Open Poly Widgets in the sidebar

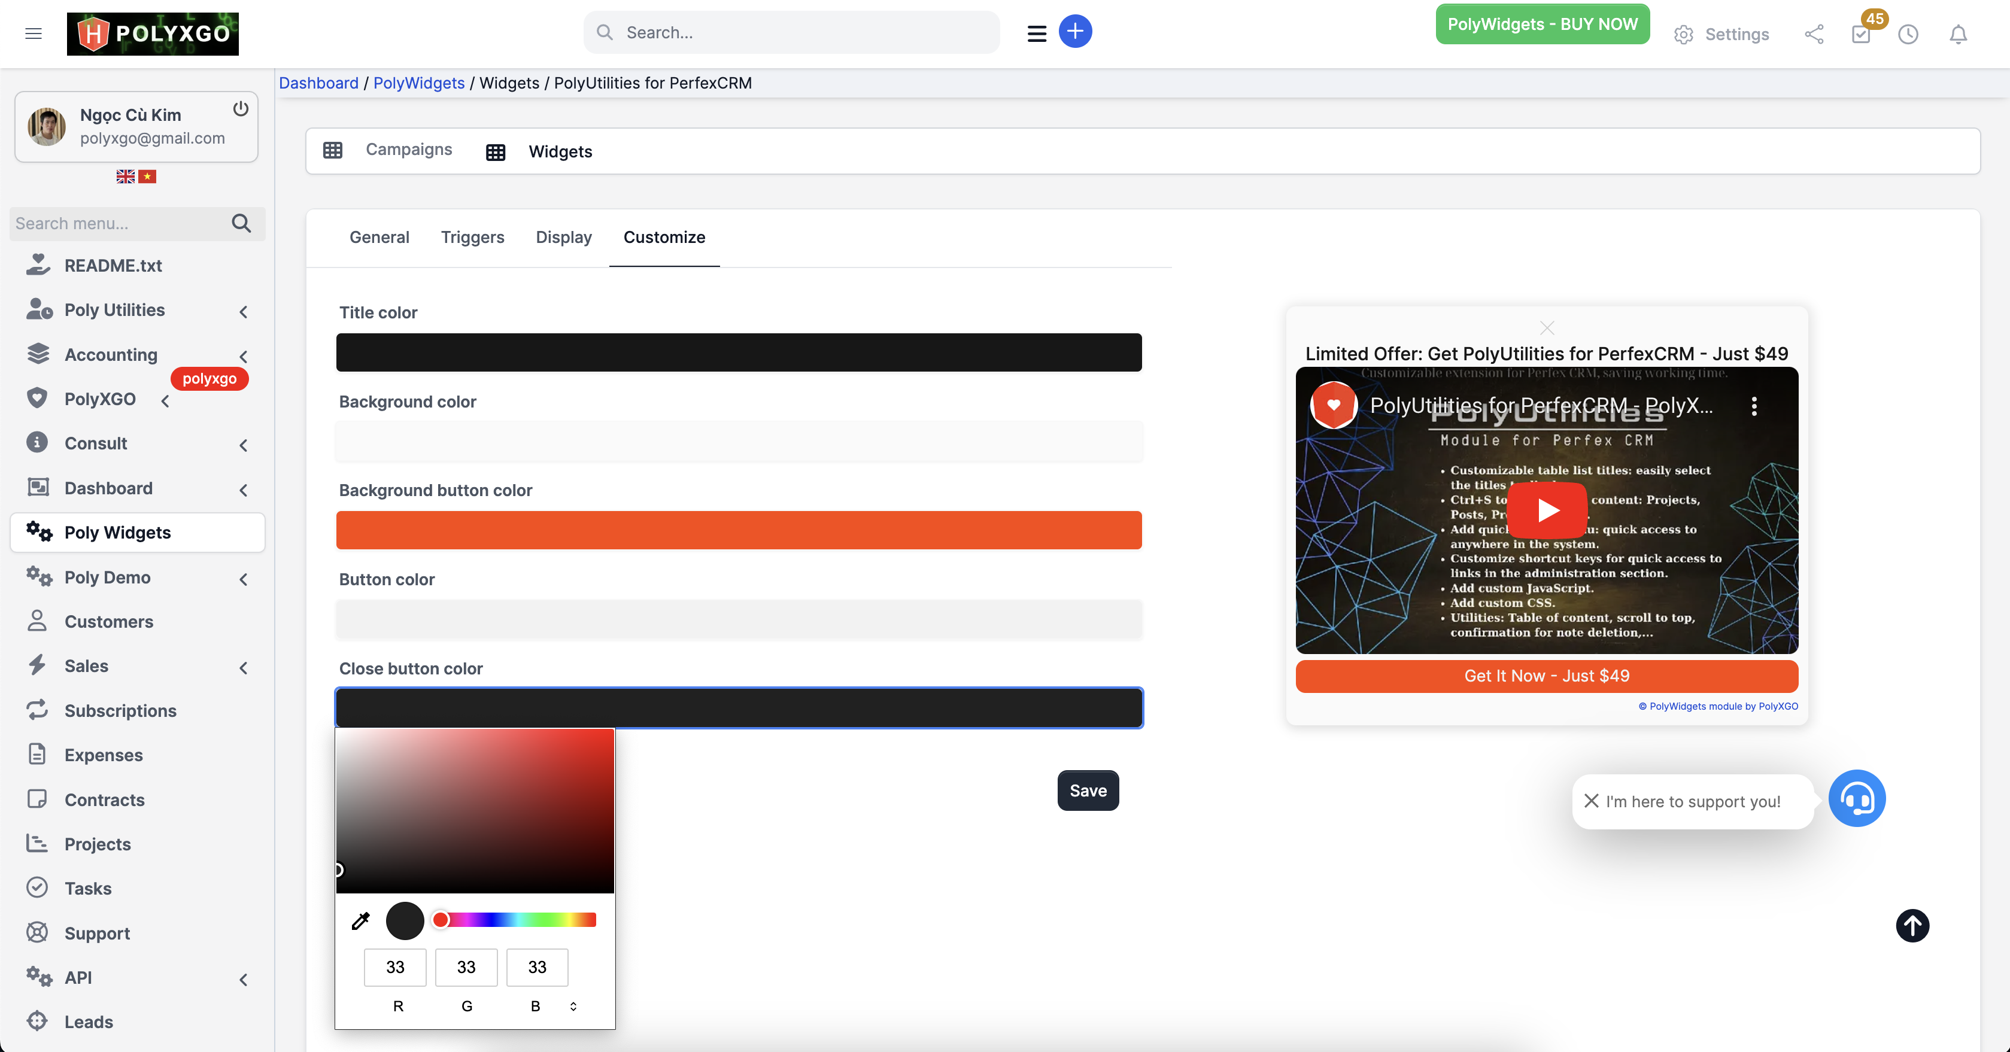click(137, 533)
